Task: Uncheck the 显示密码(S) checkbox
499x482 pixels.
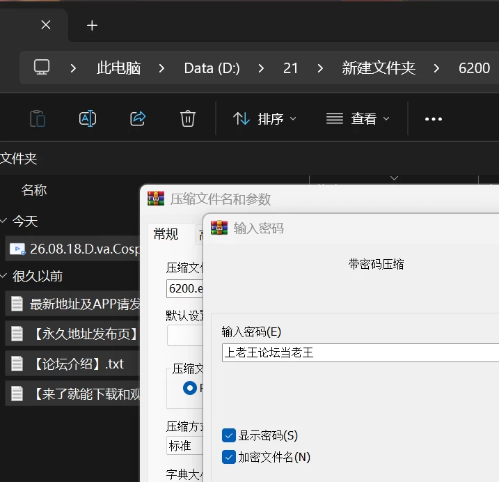Action: tap(228, 435)
